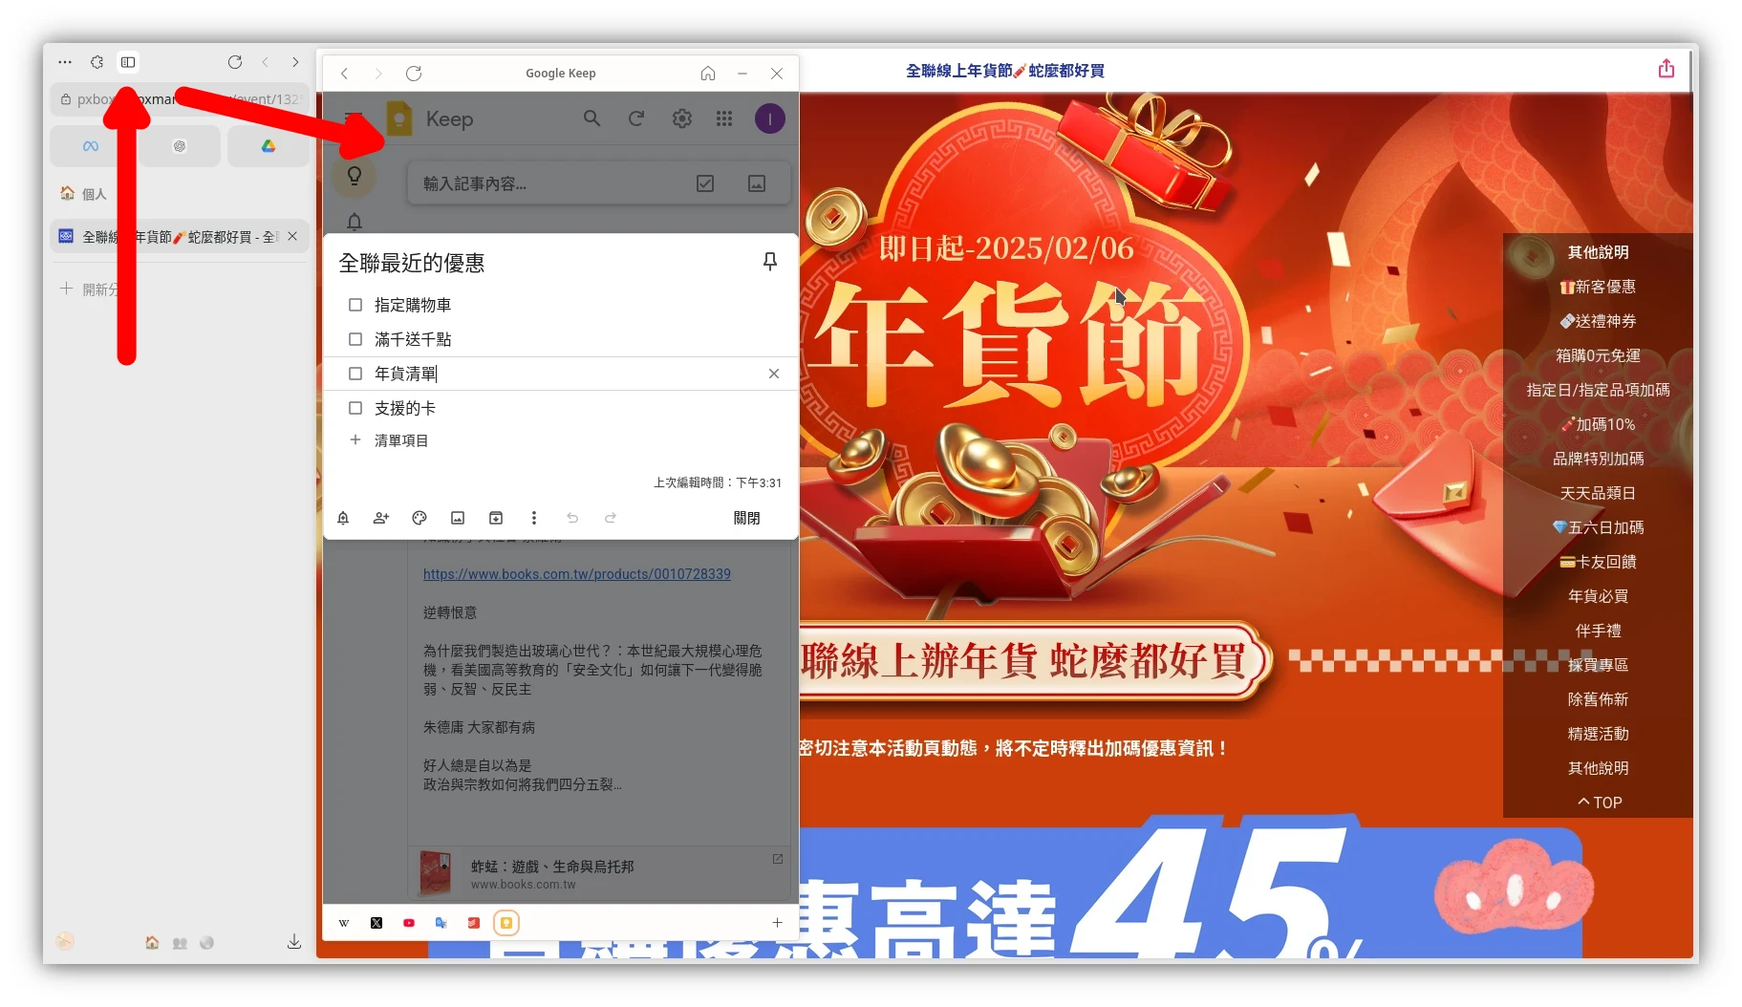
Task: Add a new 清單項目 list item
Action: point(400,440)
